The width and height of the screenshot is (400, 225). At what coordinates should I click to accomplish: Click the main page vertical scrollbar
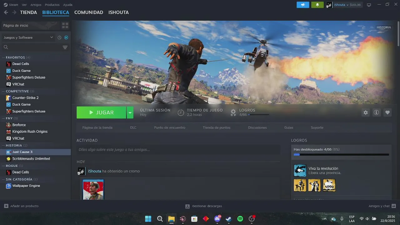[398, 34]
